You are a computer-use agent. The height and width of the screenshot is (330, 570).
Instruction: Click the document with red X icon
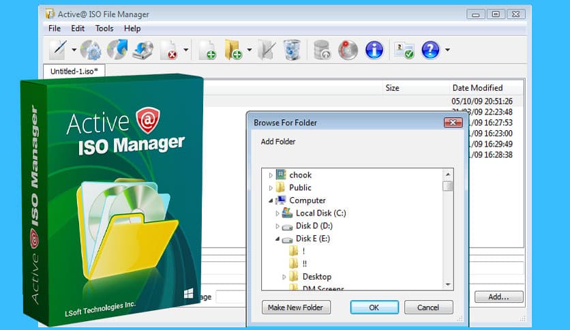click(168, 50)
